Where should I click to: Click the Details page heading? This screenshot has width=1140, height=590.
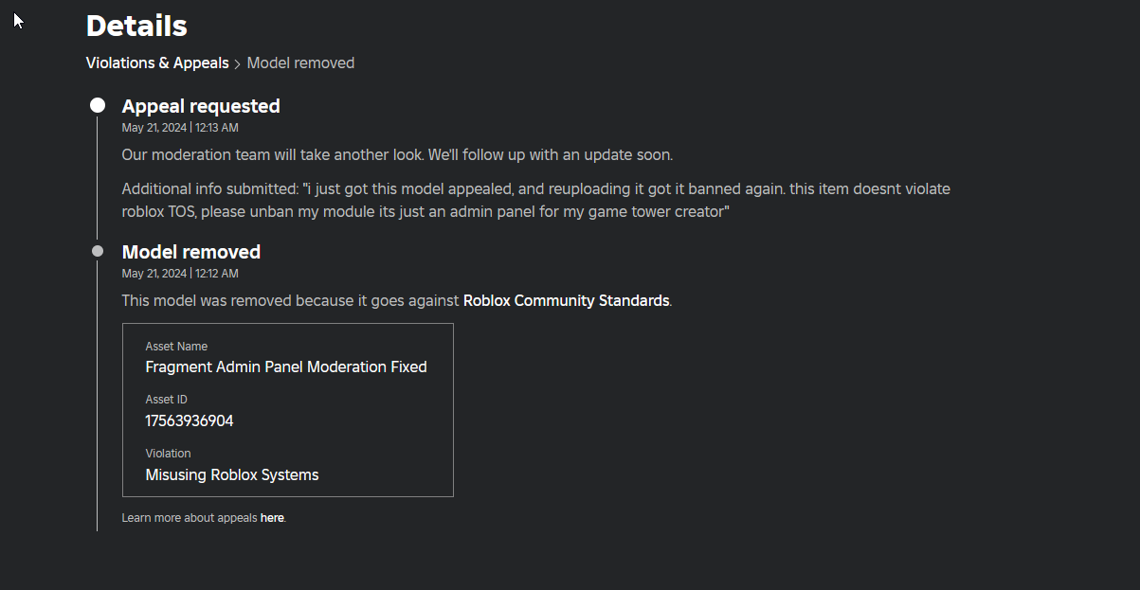pyautogui.click(x=136, y=26)
